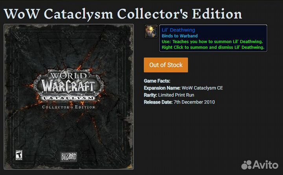Click the Rarity Limited Print Run line
The image size is (283, 175).
click(x=169, y=95)
